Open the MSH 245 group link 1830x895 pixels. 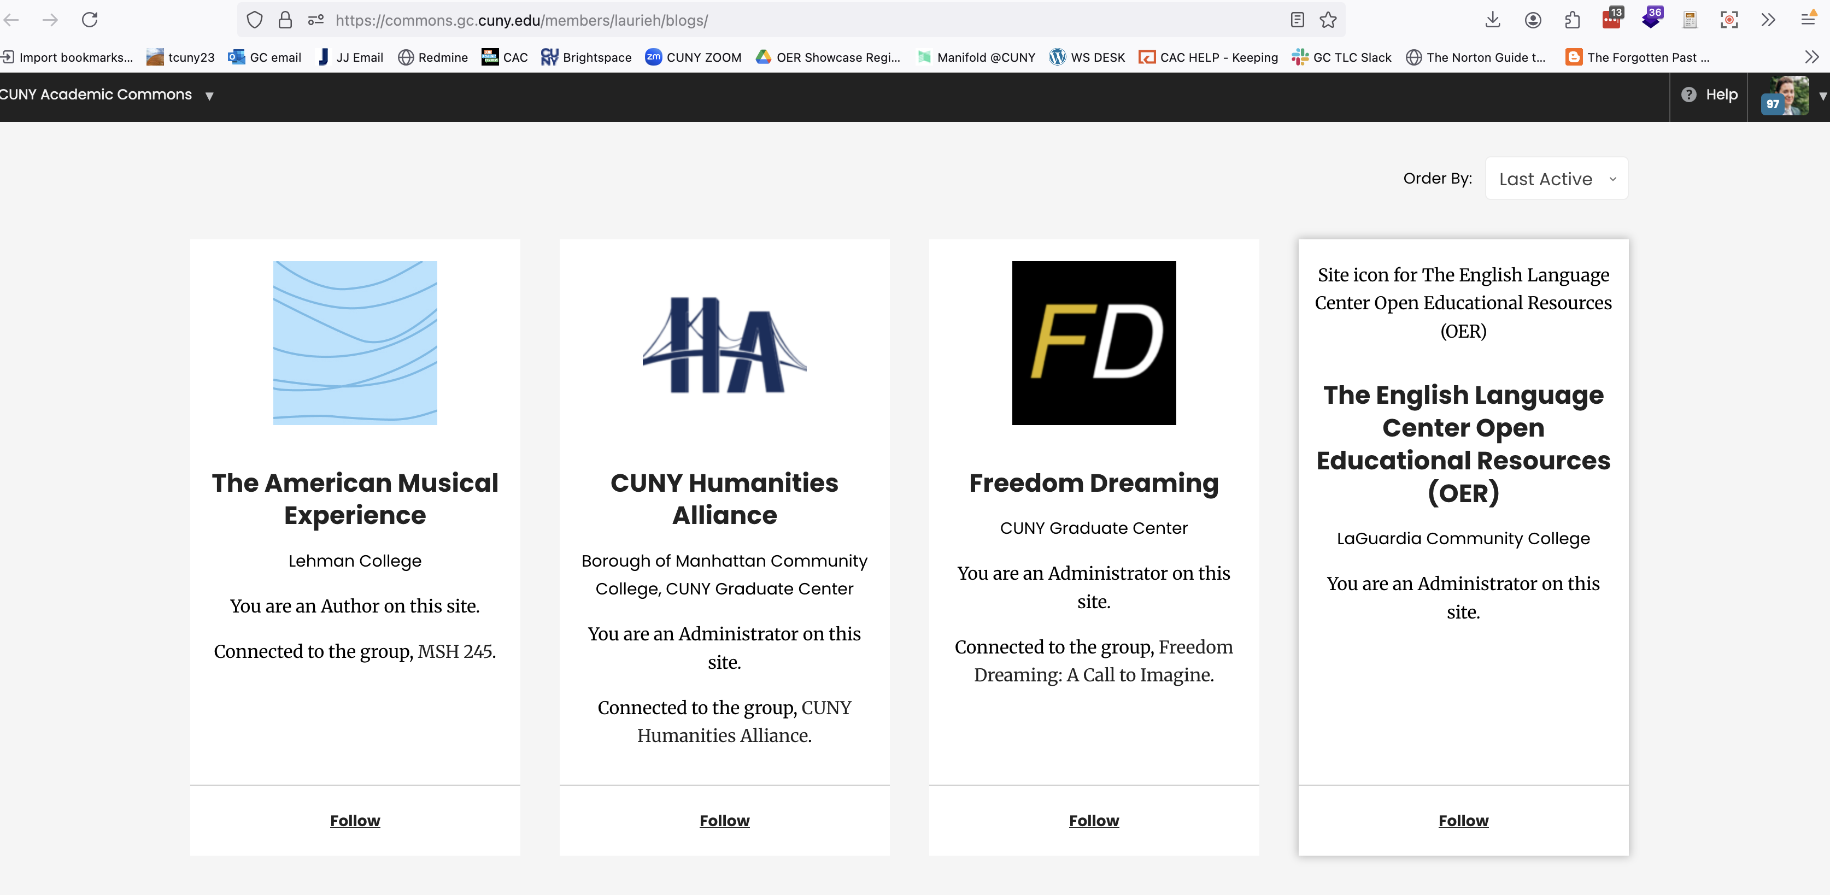pos(455,651)
